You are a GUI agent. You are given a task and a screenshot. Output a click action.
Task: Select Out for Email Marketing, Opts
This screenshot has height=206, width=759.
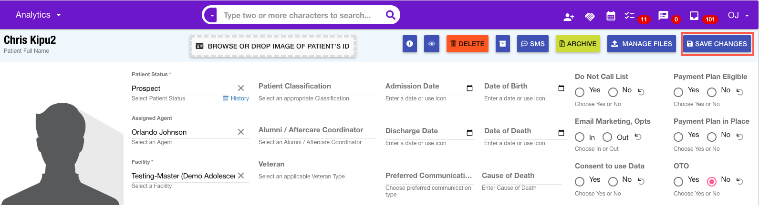click(607, 137)
